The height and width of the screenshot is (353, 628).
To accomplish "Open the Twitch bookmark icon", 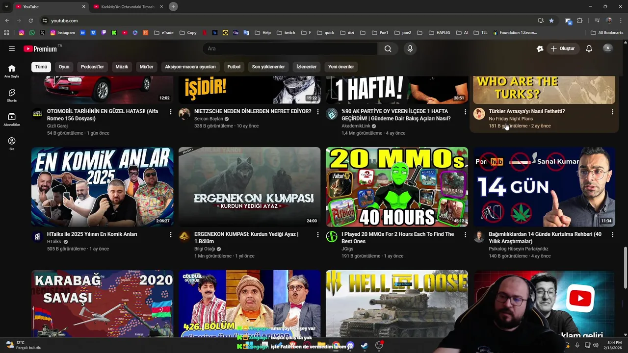I will [x=104, y=33].
